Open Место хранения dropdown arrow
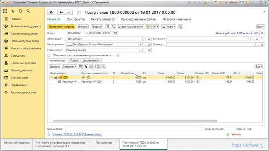The image size is (269, 151). (x=140, y=44)
